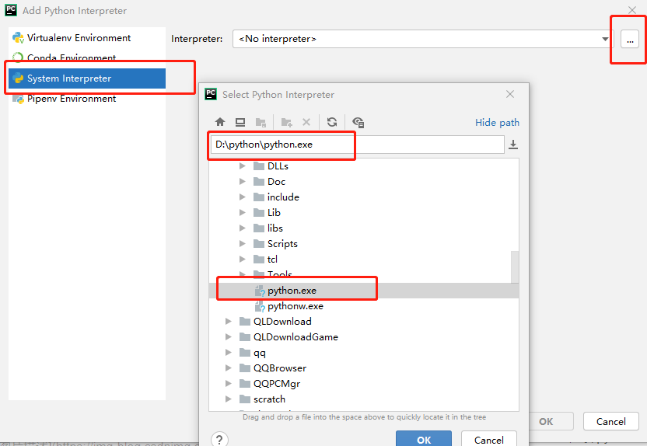Click the Virtualenv Environment icon

click(18, 38)
